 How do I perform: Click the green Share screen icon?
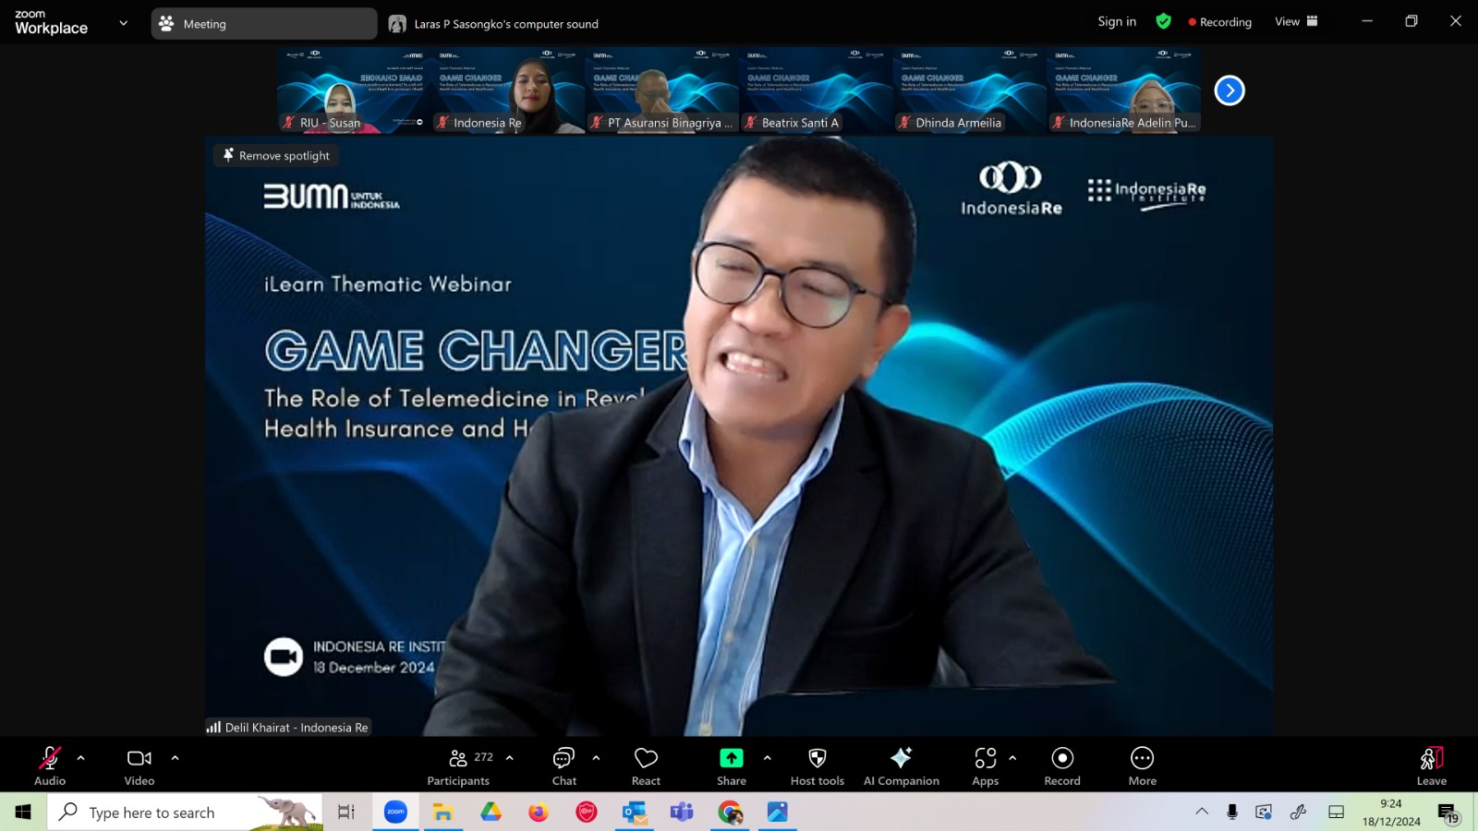tap(731, 758)
